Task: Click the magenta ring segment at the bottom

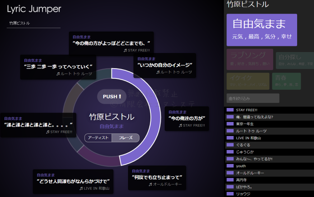Action: [x=99, y=158]
